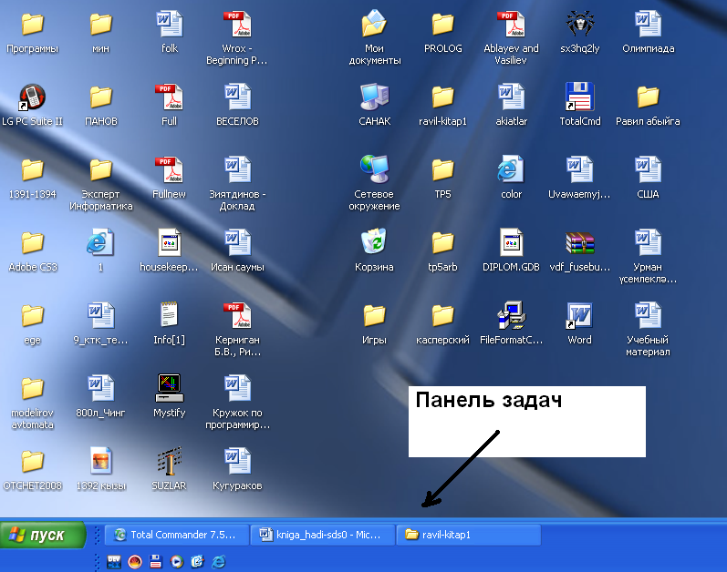Select the Кугураков Word document
The width and height of the screenshot is (727, 572).
tap(237, 462)
